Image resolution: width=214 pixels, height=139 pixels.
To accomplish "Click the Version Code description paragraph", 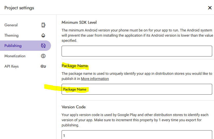I will click(135, 120).
